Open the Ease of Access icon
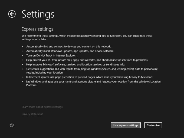This screenshot has width=184, height=138. click(x=12, y=125)
